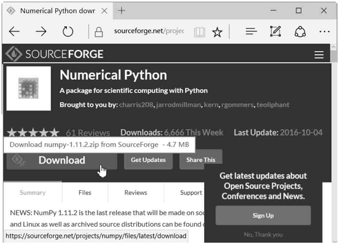
Task: Maximize the browser window
Action: (298, 10)
